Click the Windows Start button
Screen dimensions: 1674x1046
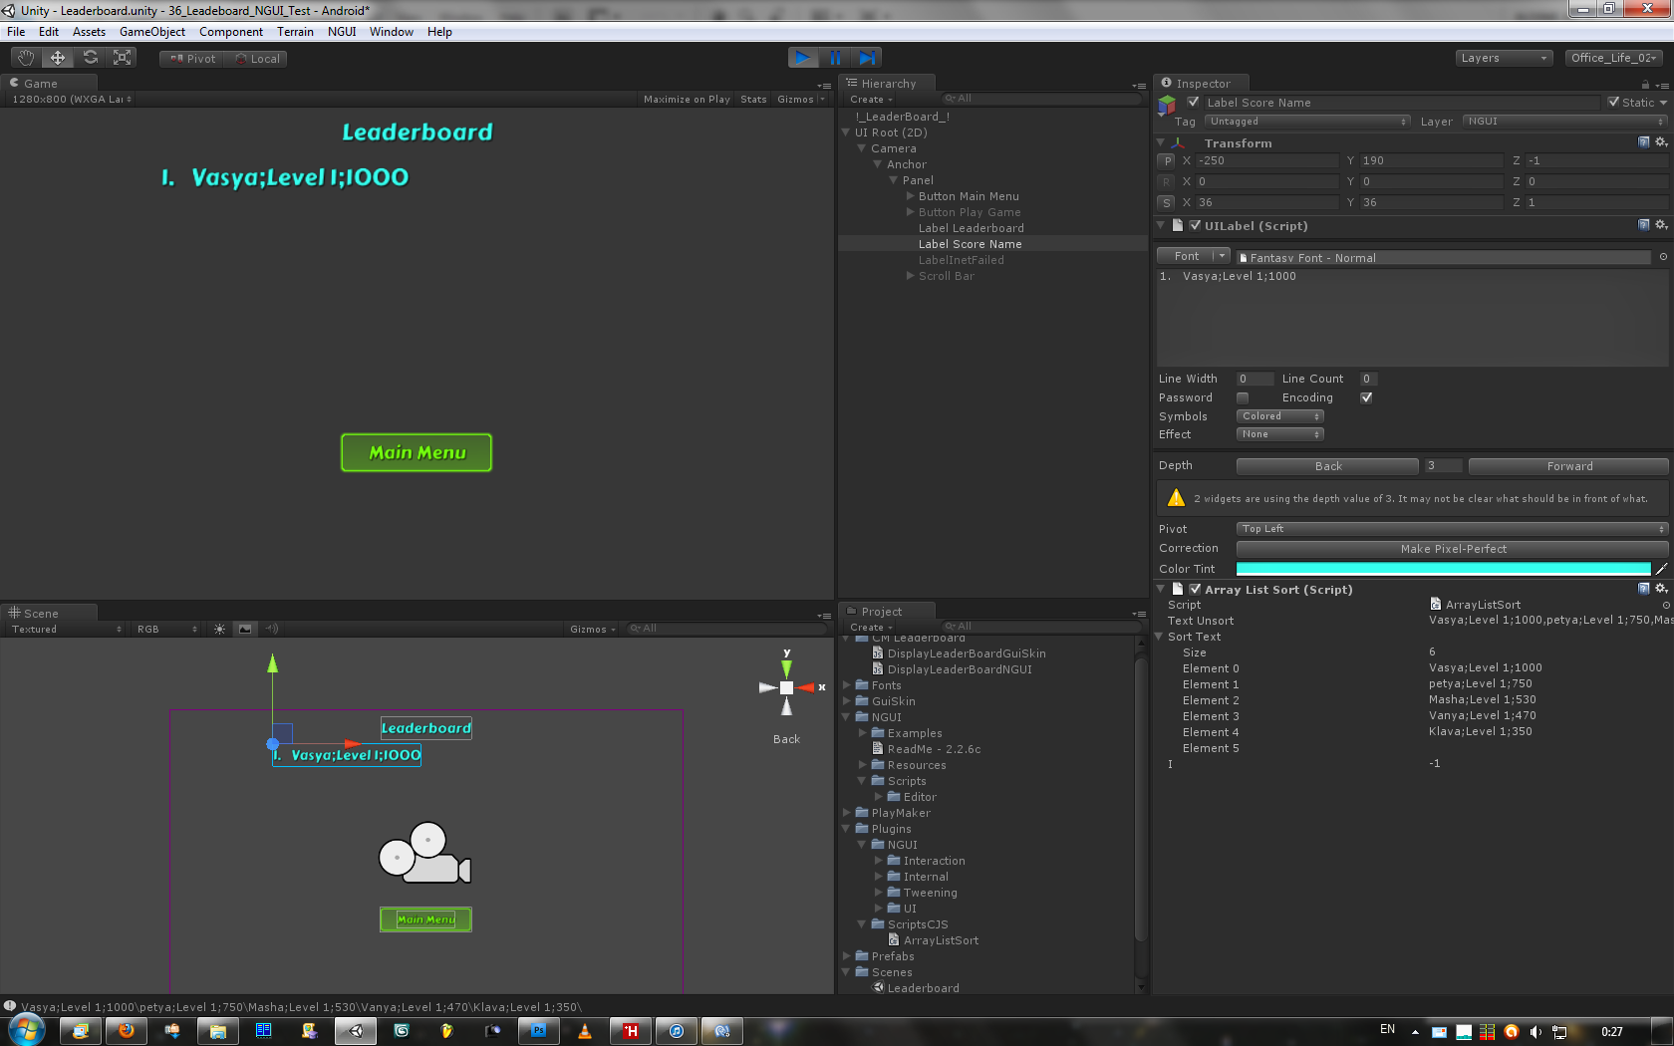26,1030
